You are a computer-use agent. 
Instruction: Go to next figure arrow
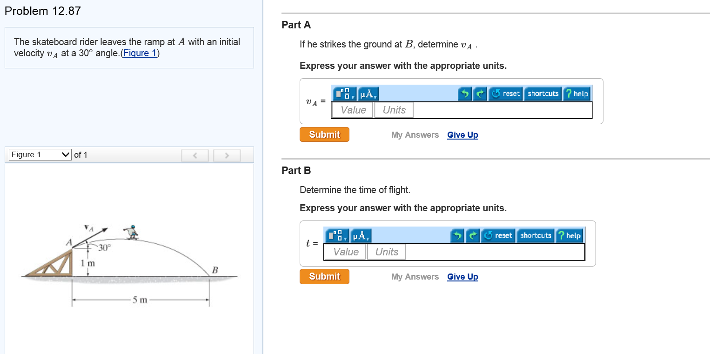(x=227, y=155)
